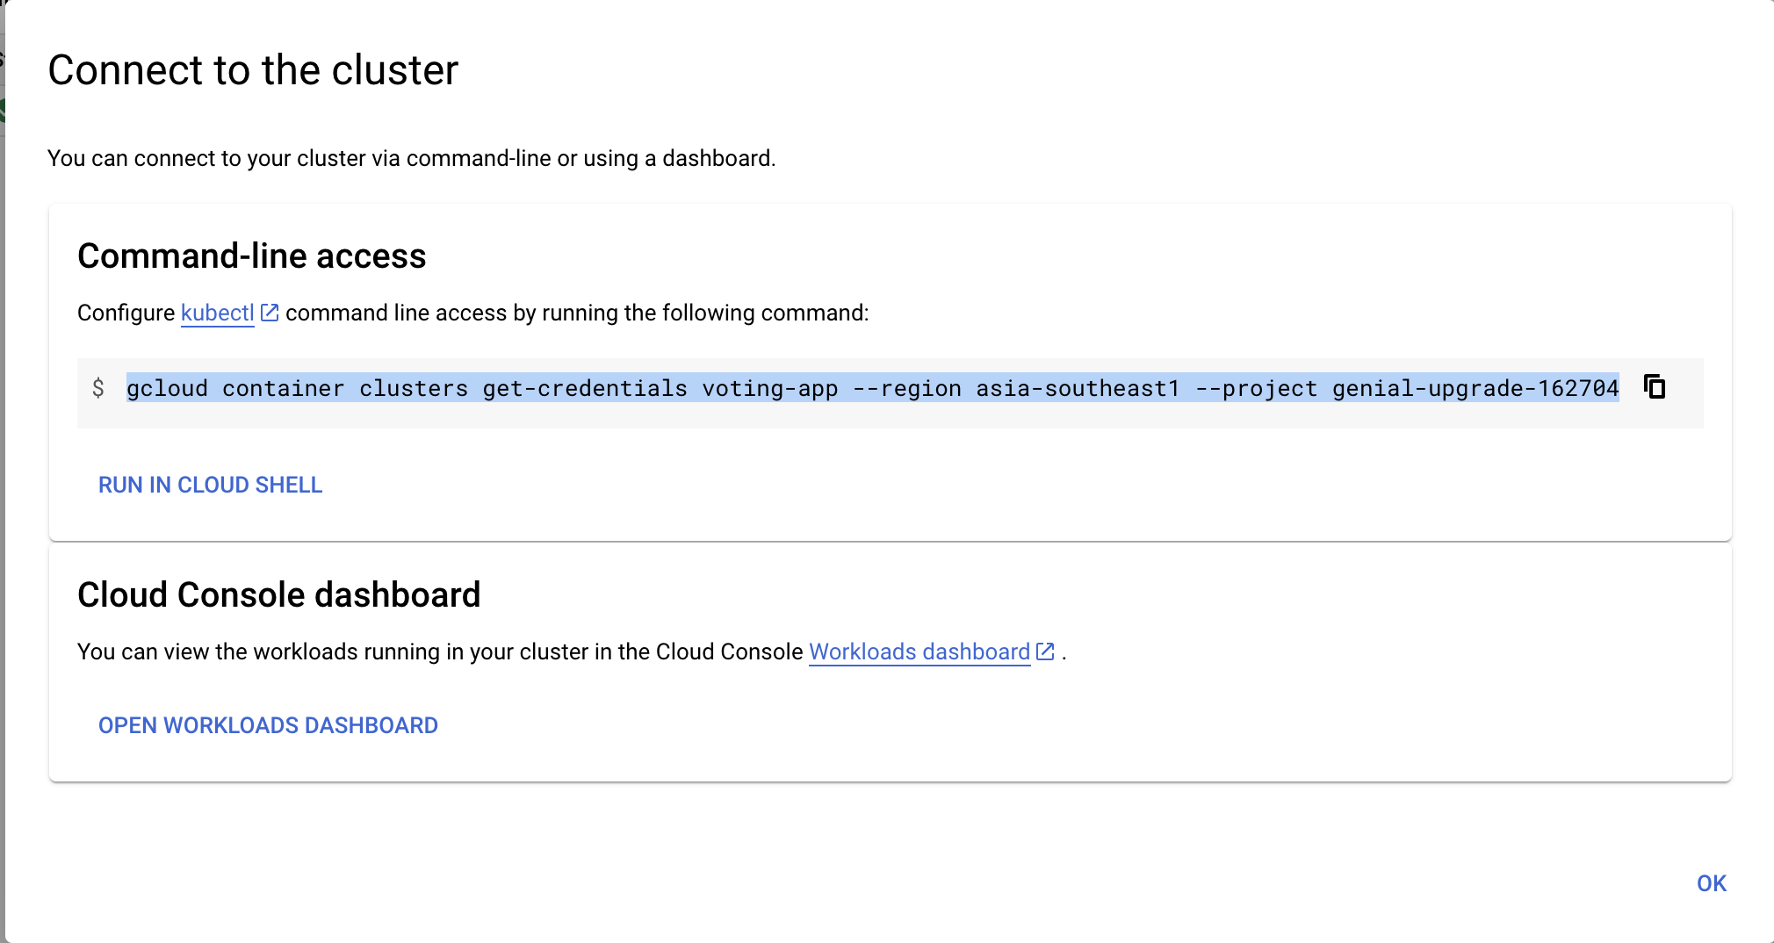1774x943 pixels.
Task: Open the Workloads dashboard hyperlink
Action: pyautogui.click(x=919, y=651)
